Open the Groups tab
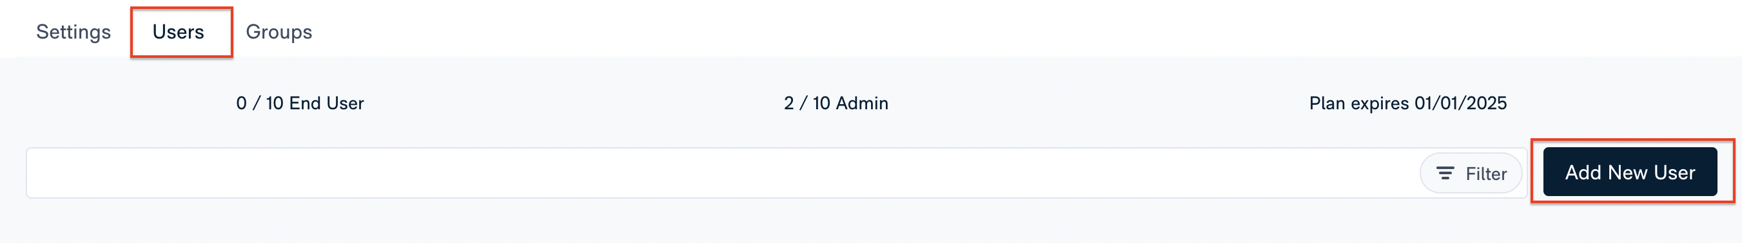Screen dimensions: 1742x243 point(279,32)
